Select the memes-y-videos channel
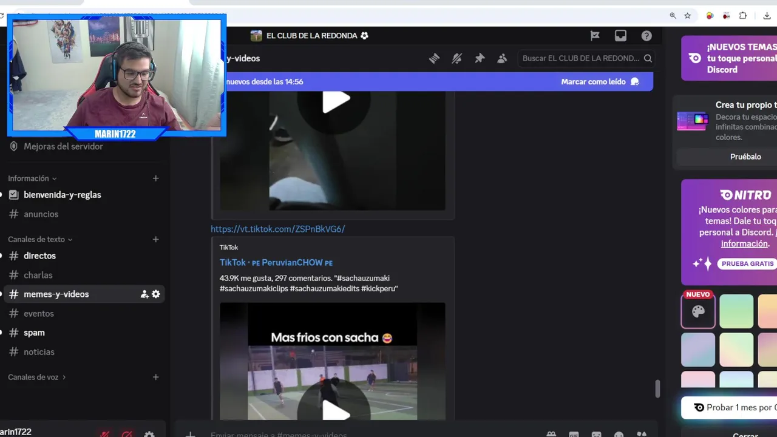This screenshot has height=437, width=777. click(x=84, y=294)
